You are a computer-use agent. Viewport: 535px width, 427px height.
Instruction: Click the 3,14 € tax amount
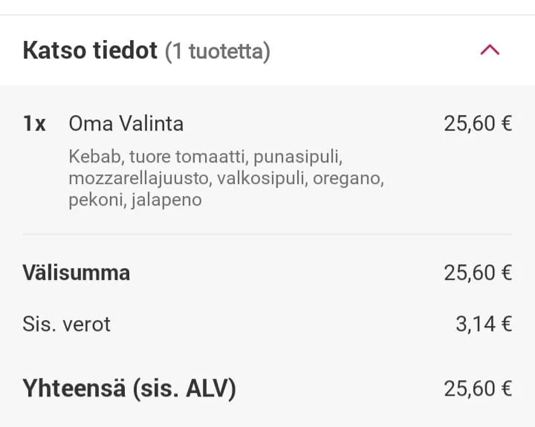click(483, 324)
